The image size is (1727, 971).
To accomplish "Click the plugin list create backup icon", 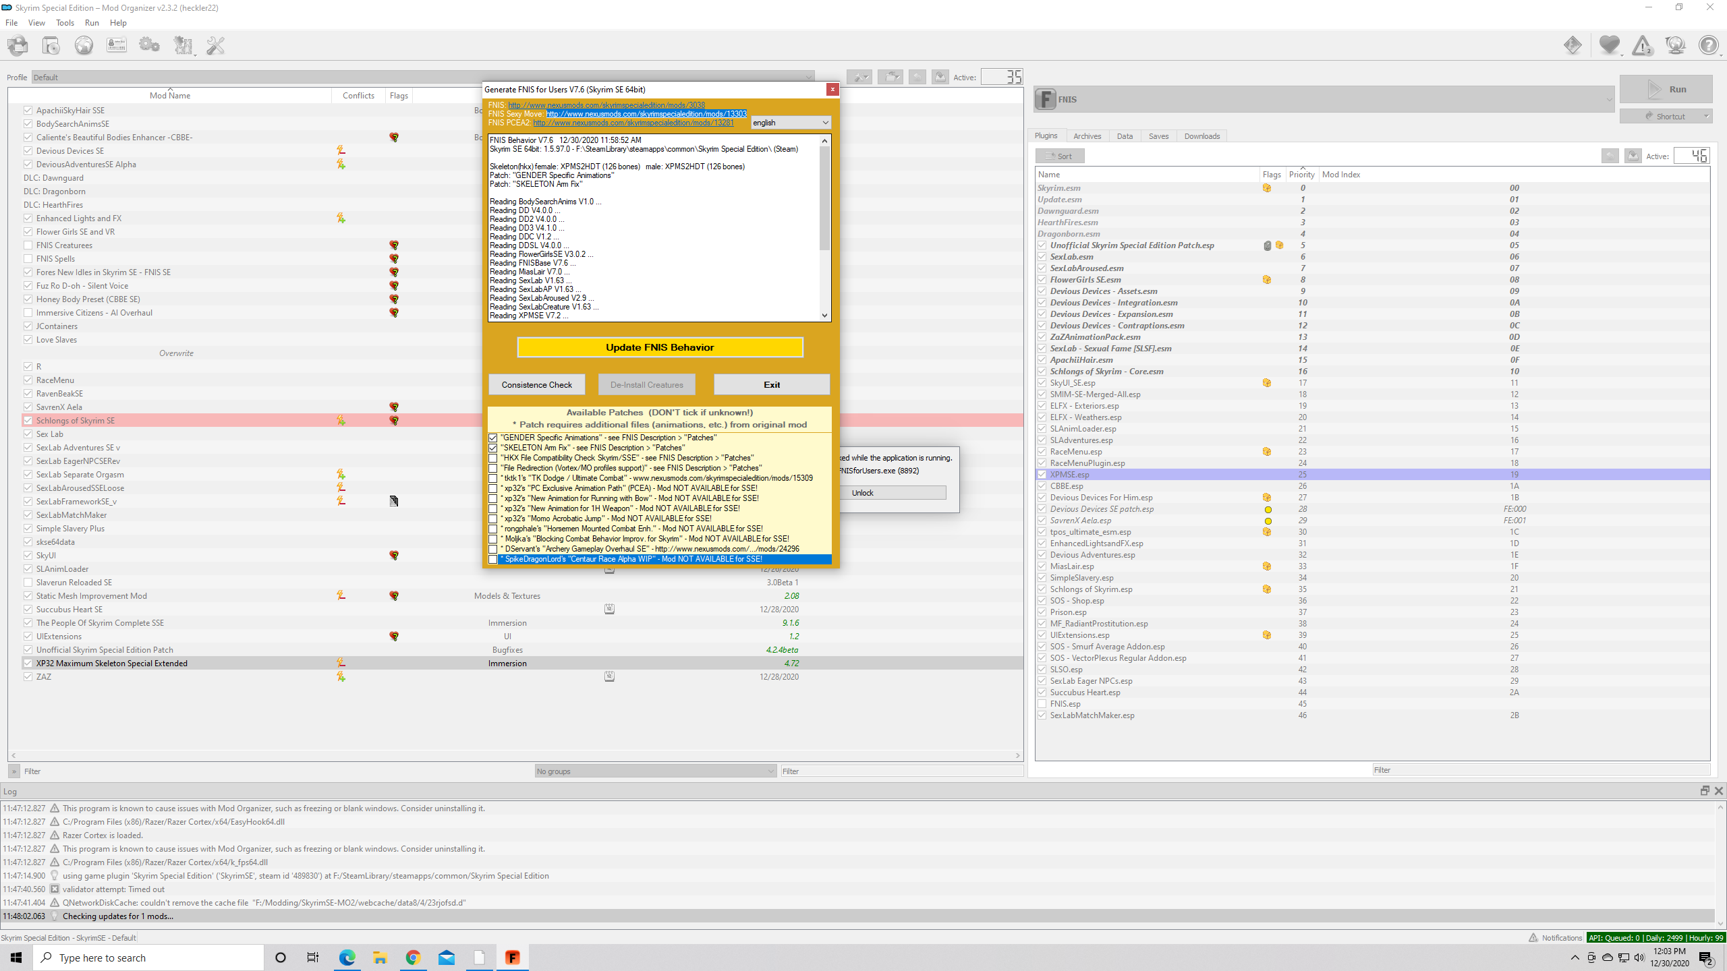I will tap(1633, 156).
